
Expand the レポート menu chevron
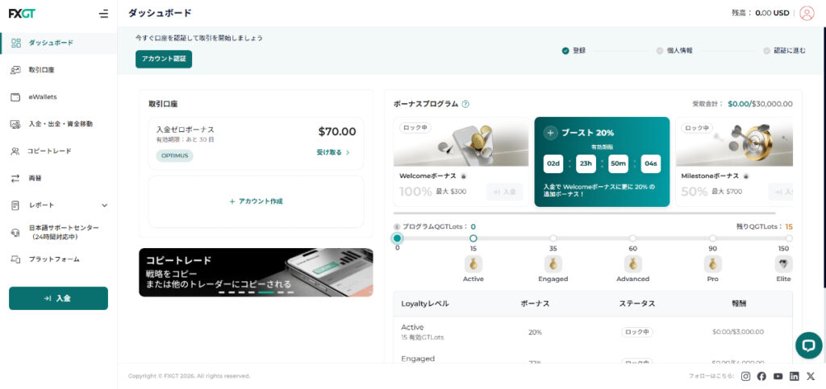coord(104,205)
